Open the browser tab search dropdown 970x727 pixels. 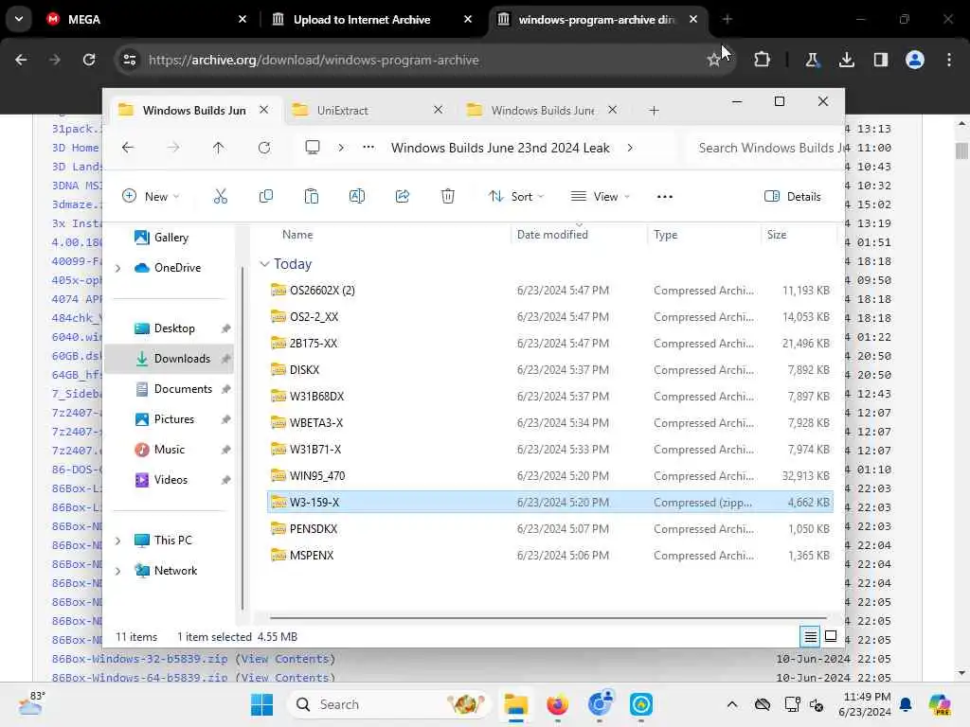click(x=19, y=19)
